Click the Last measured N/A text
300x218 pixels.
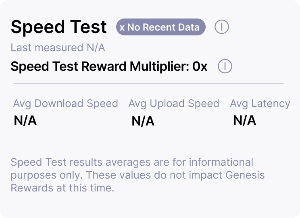point(58,48)
